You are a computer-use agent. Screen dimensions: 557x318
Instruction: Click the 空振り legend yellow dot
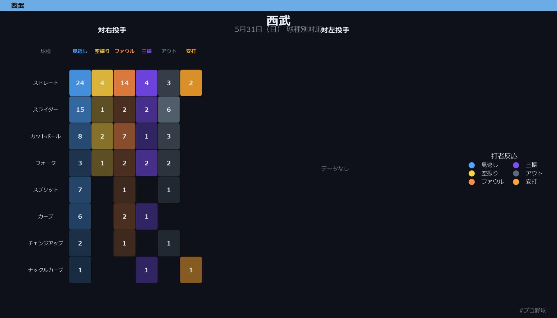472,173
